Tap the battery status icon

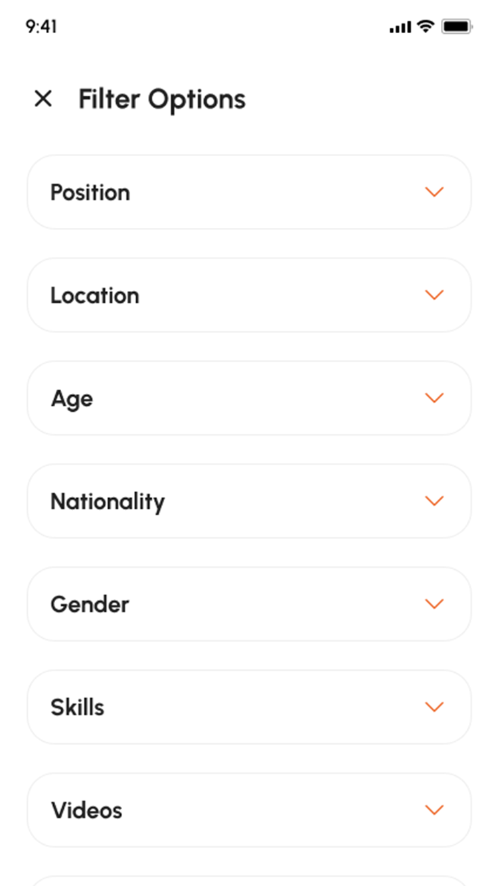[x=457, y=27]
